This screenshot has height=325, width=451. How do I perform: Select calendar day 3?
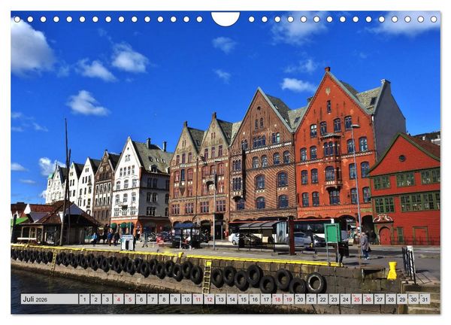pos(107,299)
